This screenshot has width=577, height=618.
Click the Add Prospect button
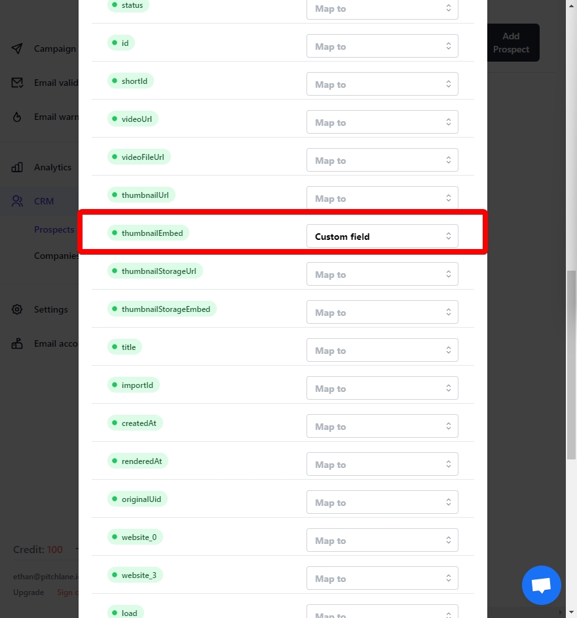513,43
